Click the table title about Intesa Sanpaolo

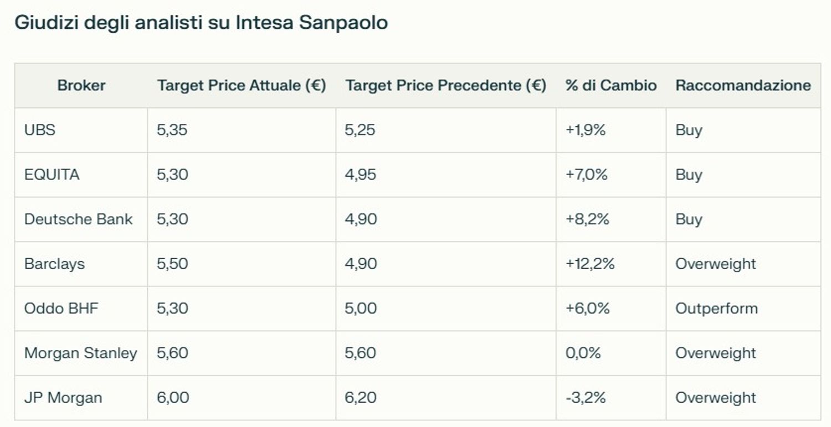[x=201, y=23]
